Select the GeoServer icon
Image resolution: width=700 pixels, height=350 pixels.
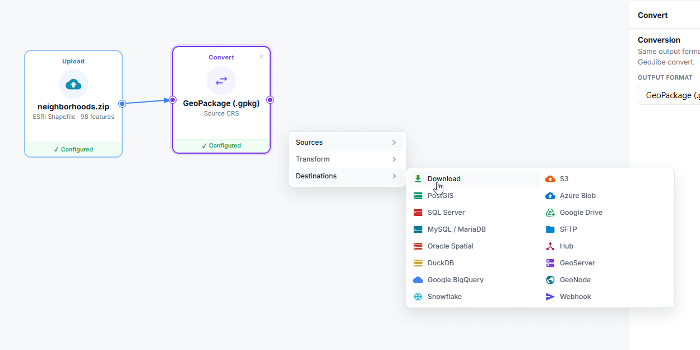pos(550,263)
